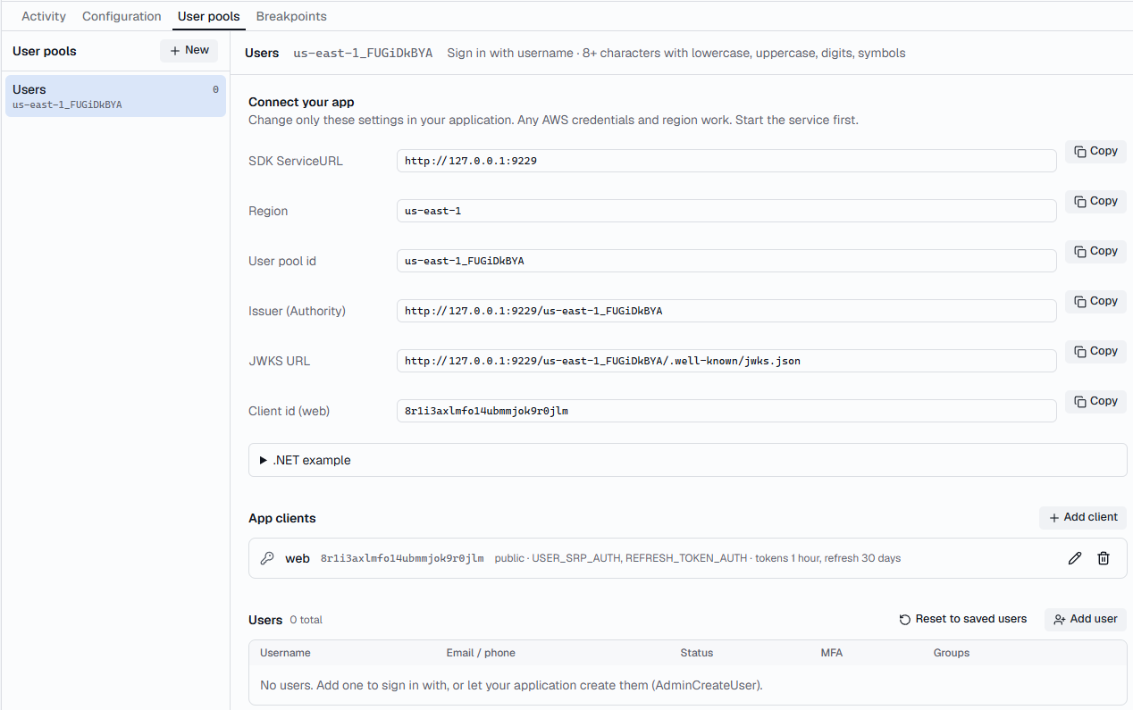Click the 'App clients' heading
The height and width of the screenshot is (710, 1133).
[282, 518]
